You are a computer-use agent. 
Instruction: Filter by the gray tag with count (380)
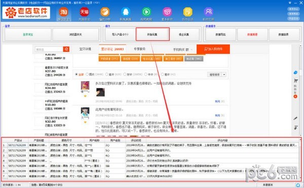[x=194, y=59]
